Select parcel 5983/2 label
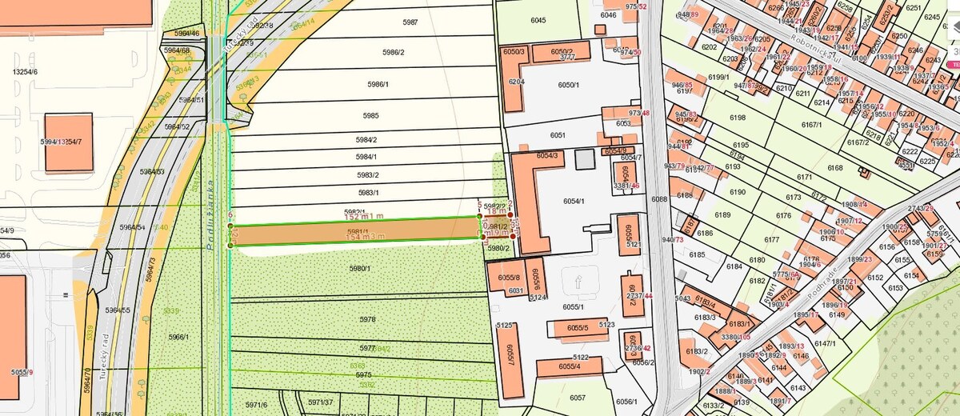Screen dimensions: 960x416 click(368, 175)
